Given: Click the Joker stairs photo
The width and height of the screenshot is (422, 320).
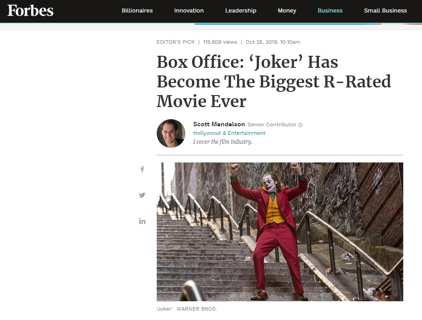Looking at the screenshot, I should point(280,232).
